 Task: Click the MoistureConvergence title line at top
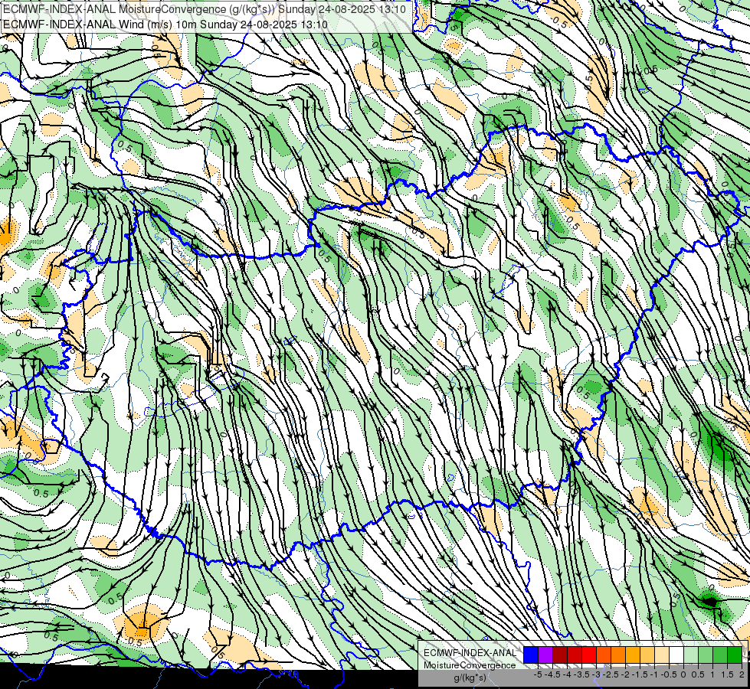click(x=205, y=9)
